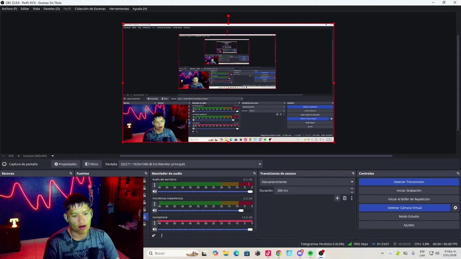Open options menu for microfonos inalambricos
The width and height of the screenshot is (461, 259).
pos(155,204)
